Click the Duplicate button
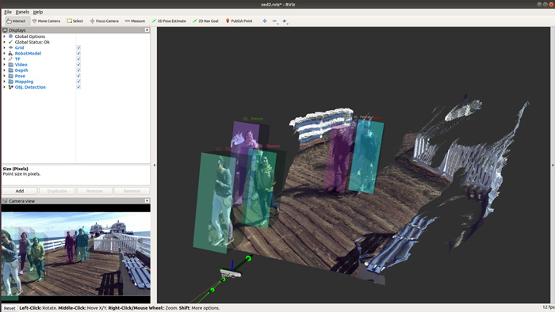 pos(57,191)
